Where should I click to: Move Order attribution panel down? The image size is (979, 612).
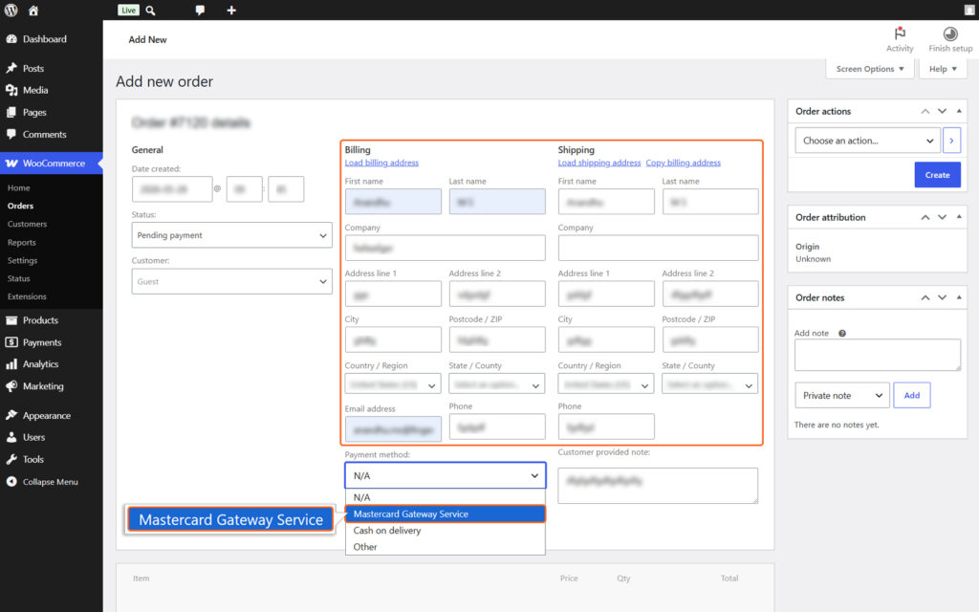[x=942, y=217]
